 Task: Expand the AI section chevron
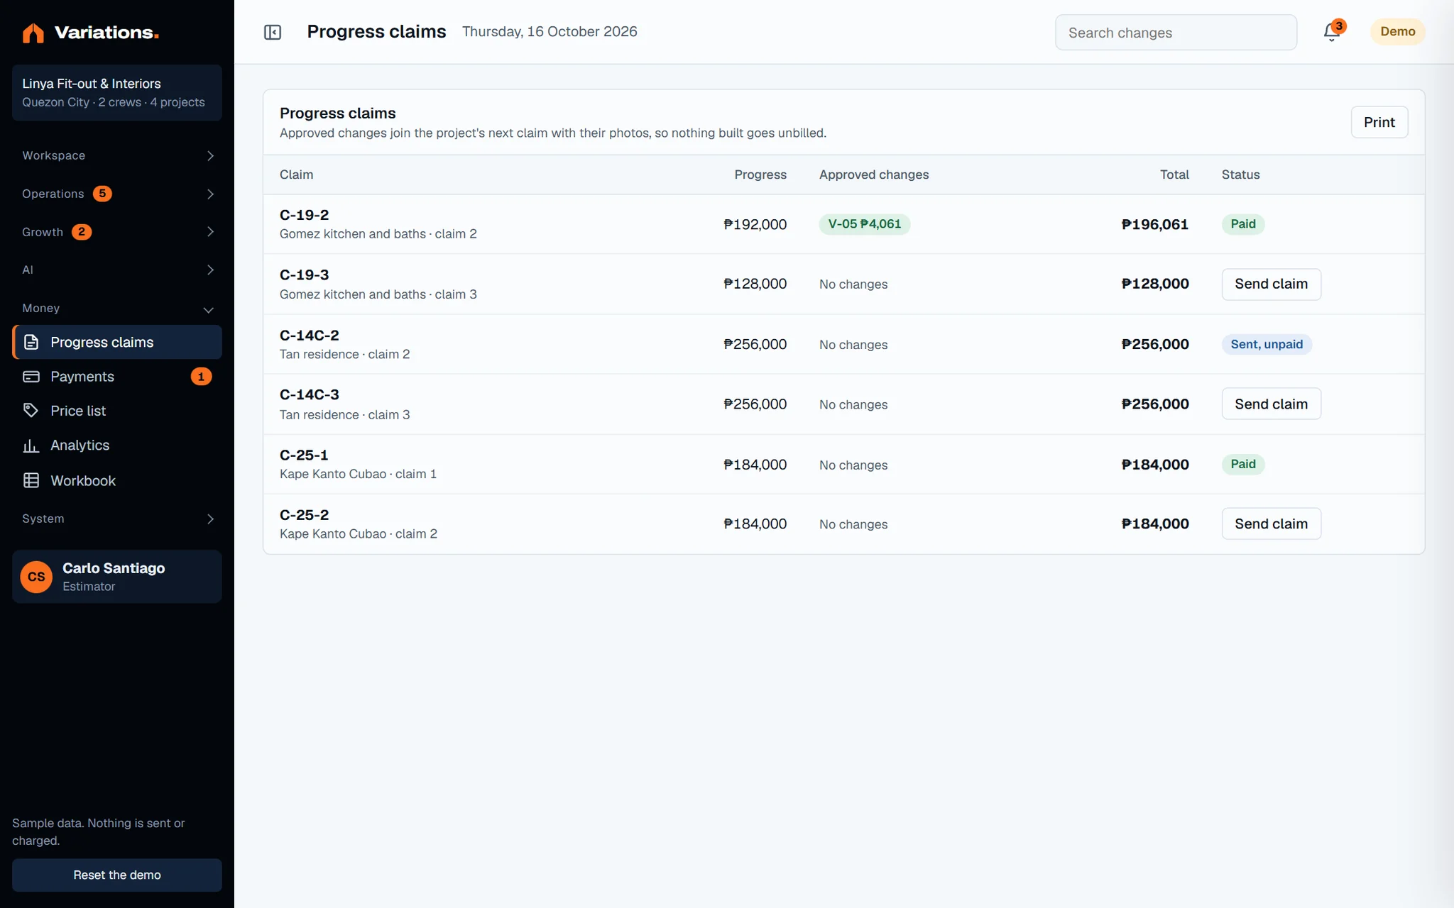point(210,270)
